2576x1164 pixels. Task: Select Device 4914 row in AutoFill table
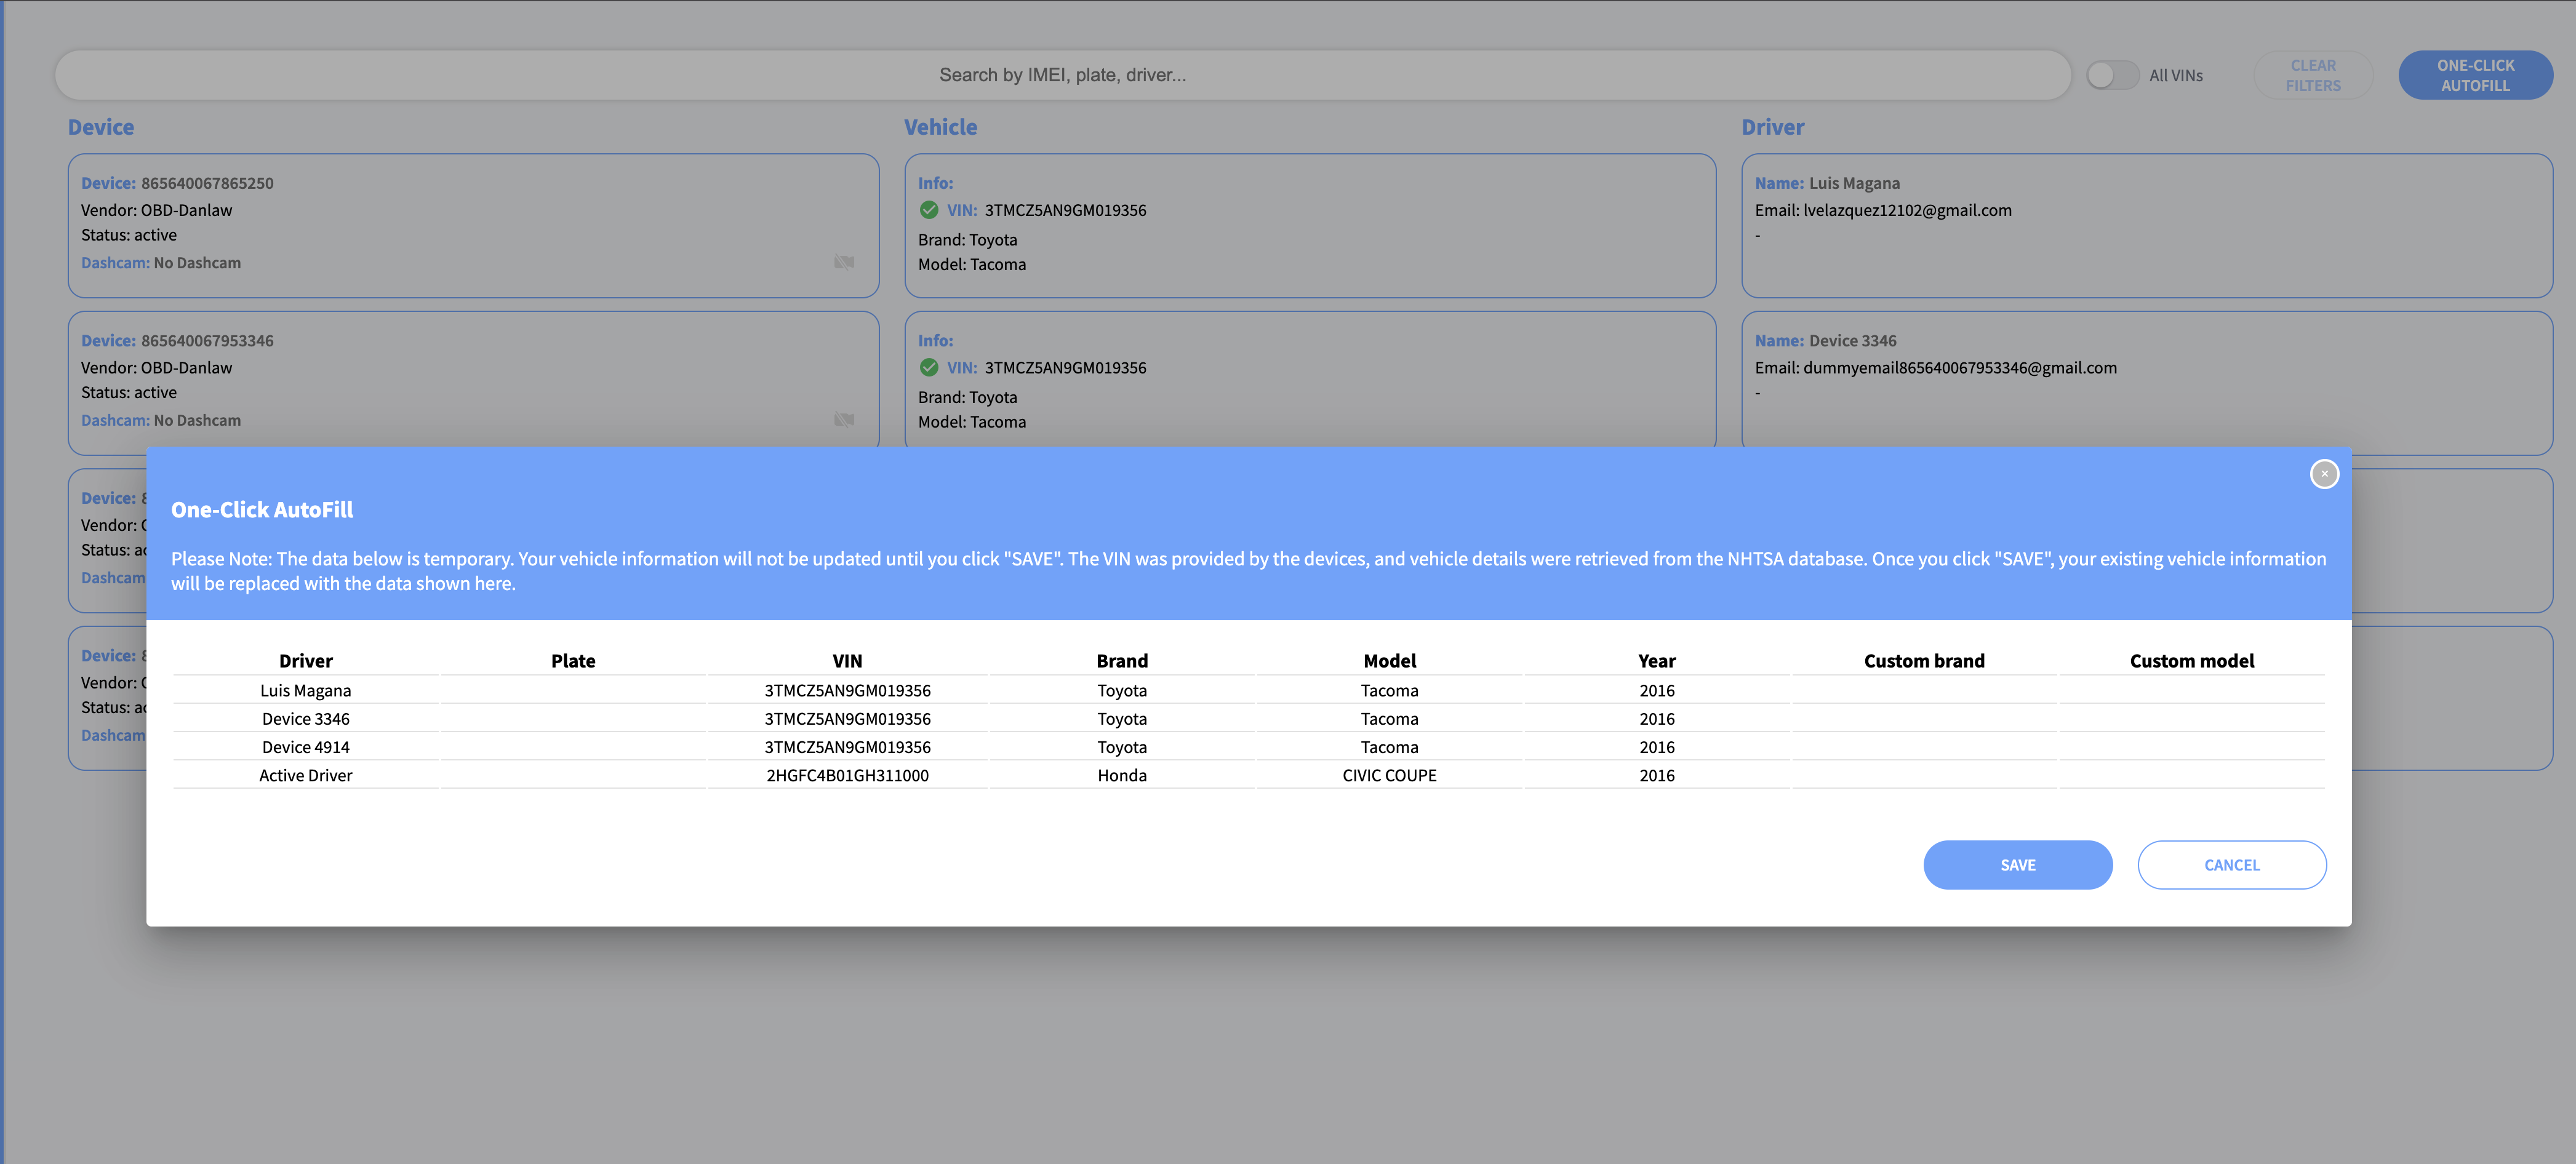1248,747
